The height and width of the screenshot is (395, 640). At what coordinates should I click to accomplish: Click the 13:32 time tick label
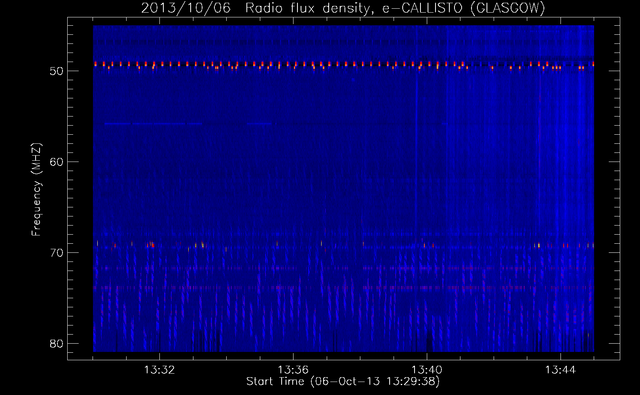coord(159,370)
